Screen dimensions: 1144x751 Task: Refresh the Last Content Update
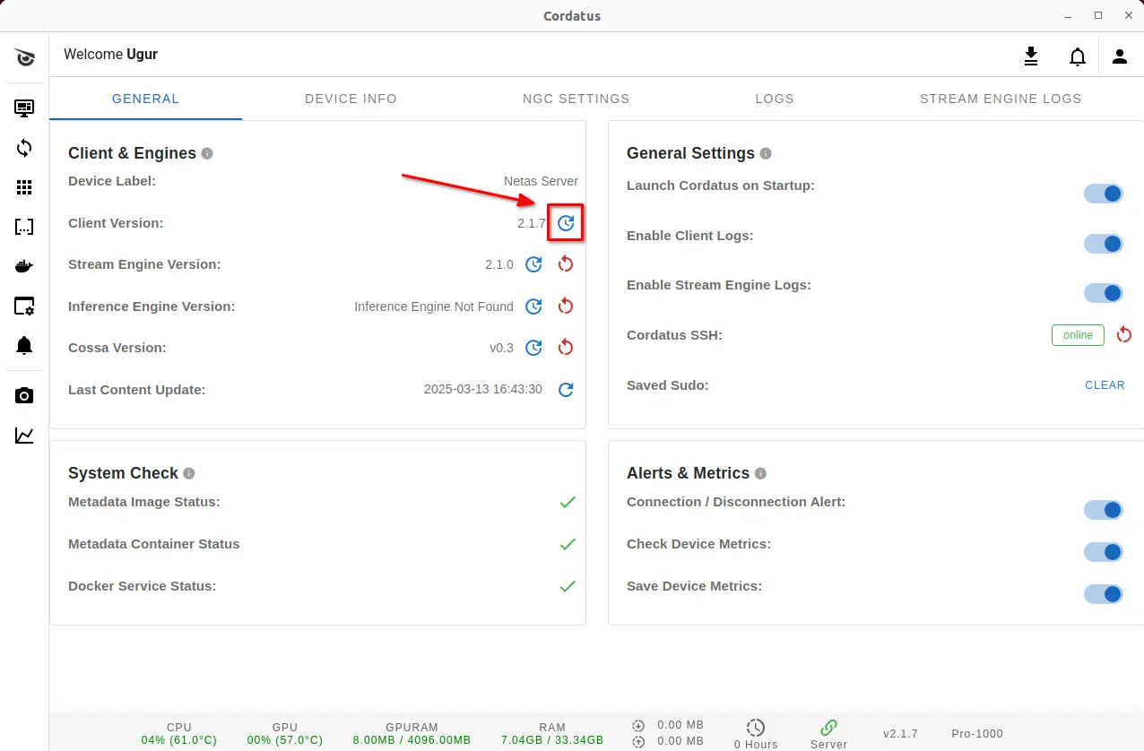566,390
